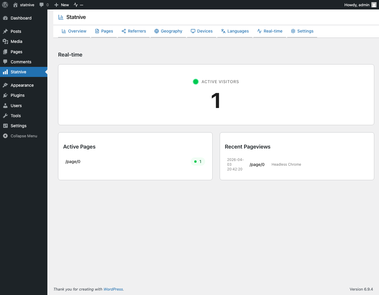Open the WordPress link in the footer
This screenshot has height=295, width=379.
(x=113, y=289)
